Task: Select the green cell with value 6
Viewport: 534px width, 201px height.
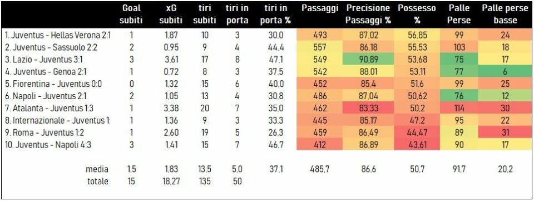Action: point(505,71)
